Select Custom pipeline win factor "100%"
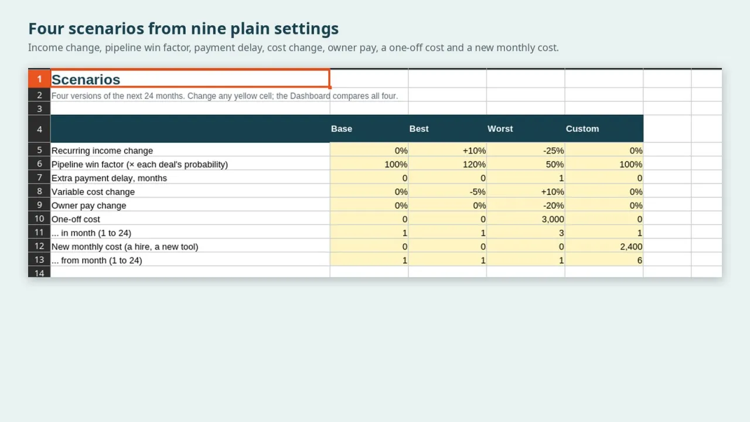Viewport: 750px width, 422px height. [x=604, y=164]
